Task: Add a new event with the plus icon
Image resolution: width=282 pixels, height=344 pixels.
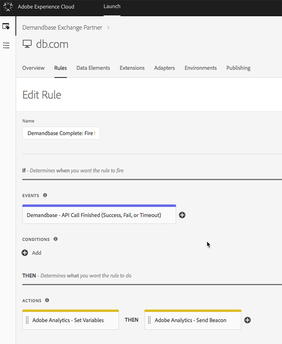Action: pos(182,215)
